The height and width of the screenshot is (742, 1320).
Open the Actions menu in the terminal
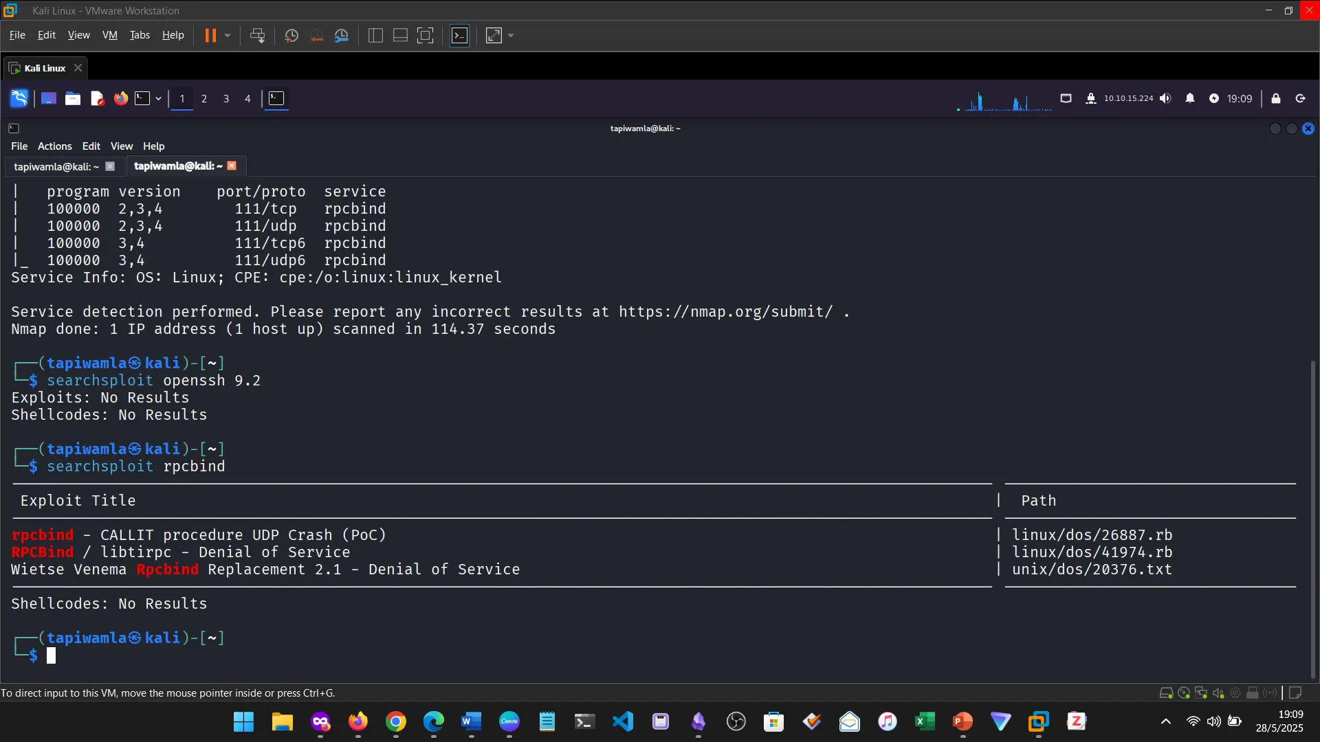click(x=54, y=146)
